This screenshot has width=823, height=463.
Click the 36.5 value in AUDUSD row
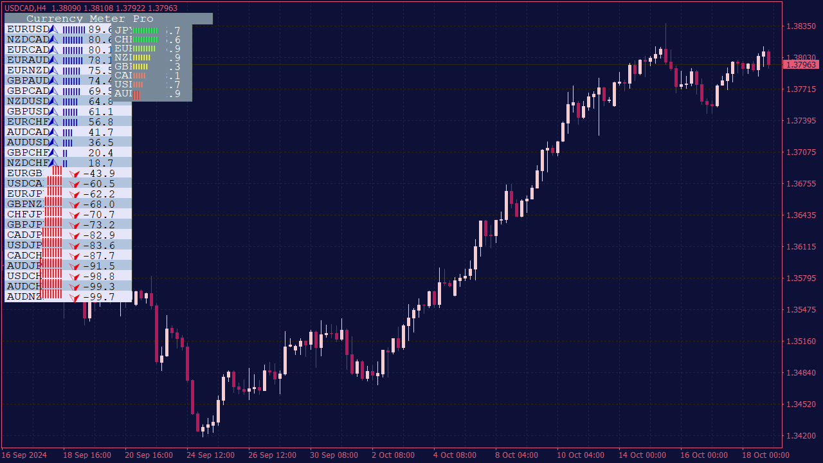(101, 143)
